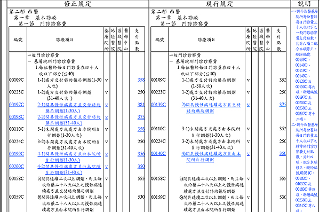Click the 00200C code link
This screenshot has width=320, height=212.
[17, 167]
